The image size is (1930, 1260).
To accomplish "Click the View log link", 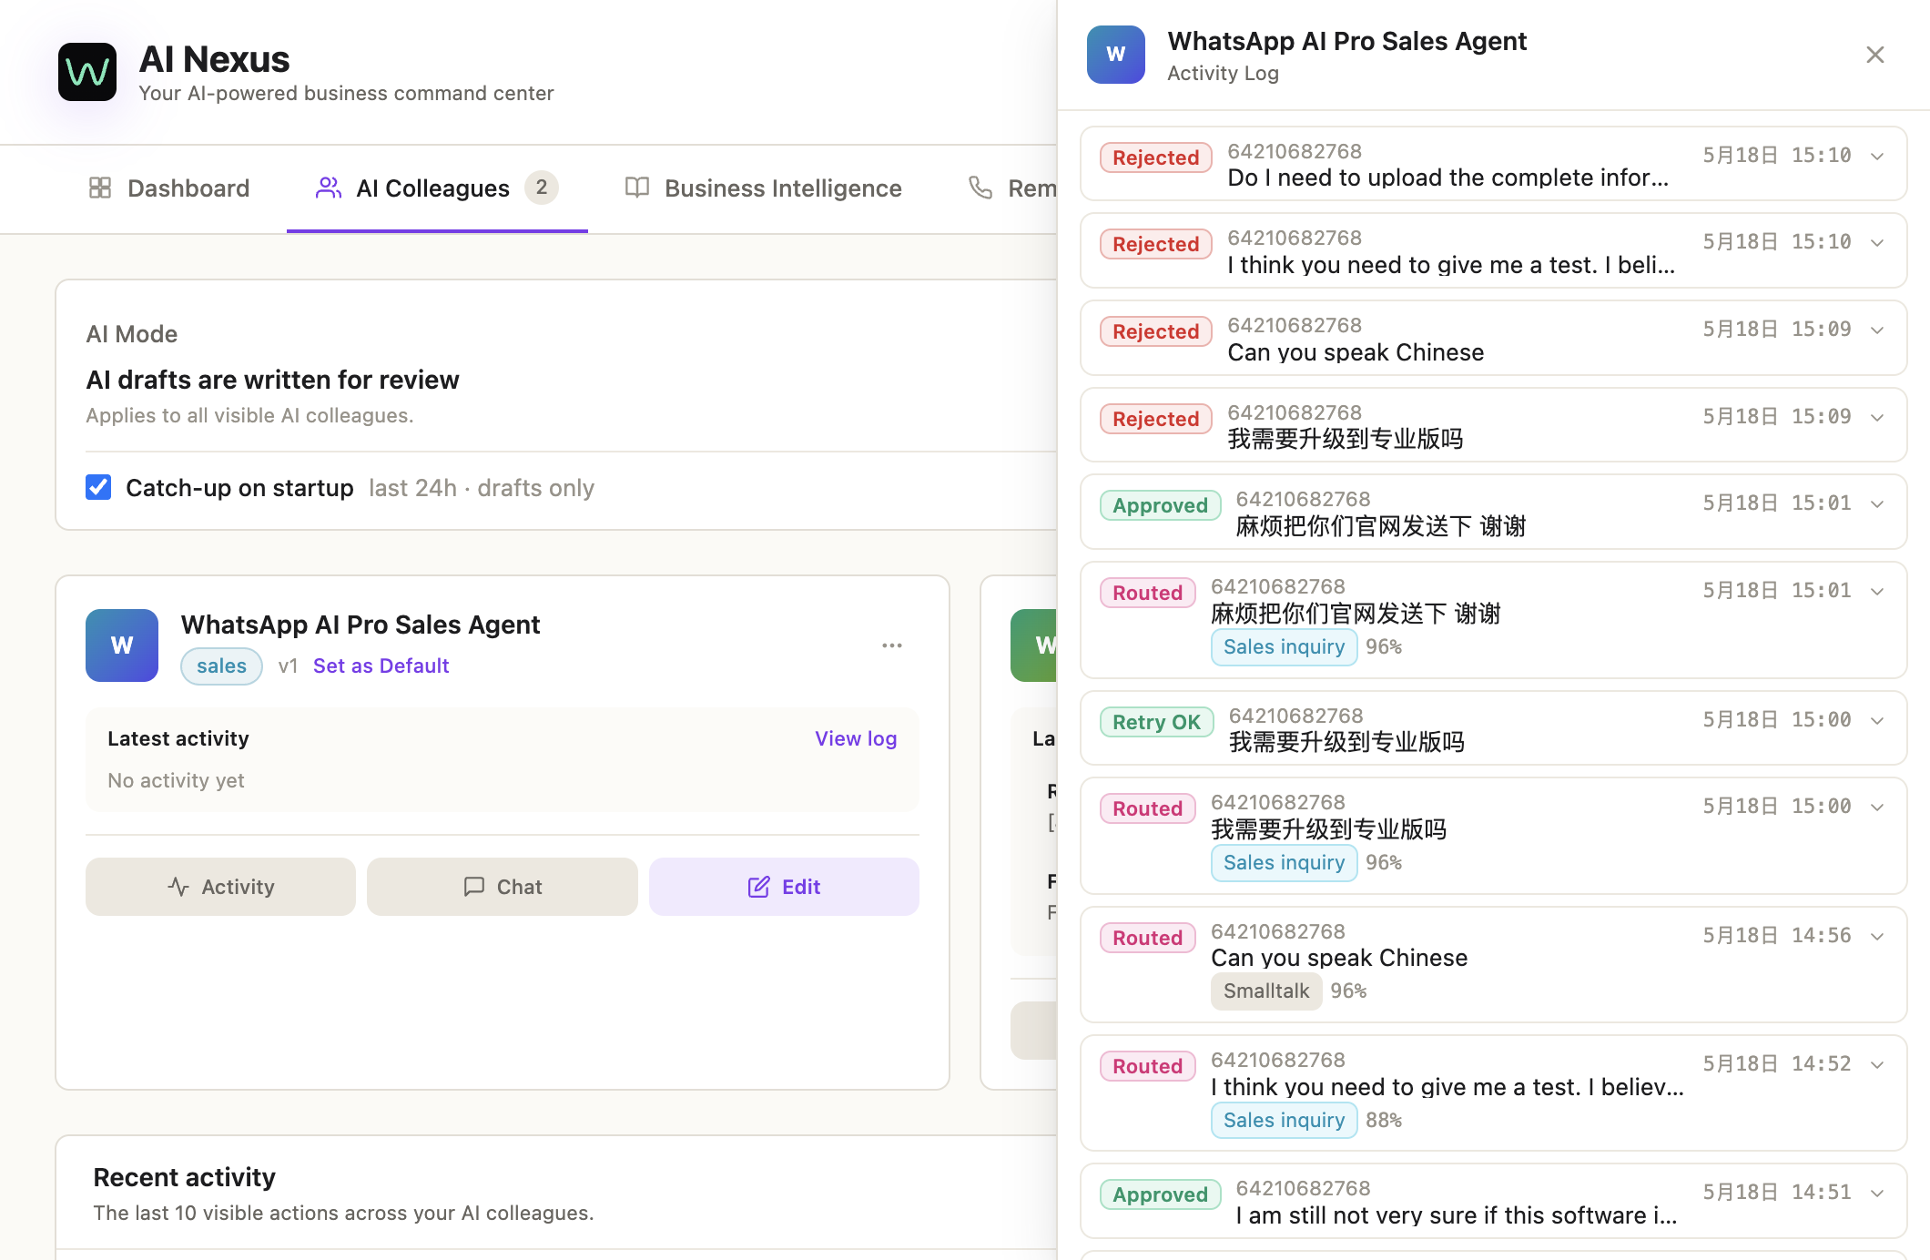I will [x=856, y=738].
